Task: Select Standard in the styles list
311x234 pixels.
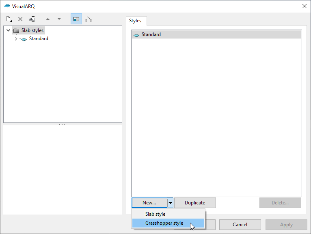Action: click(151, 35)
